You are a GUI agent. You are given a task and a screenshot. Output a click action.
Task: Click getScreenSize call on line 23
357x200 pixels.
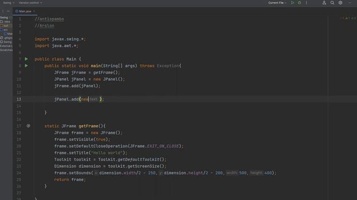[146, 166]
